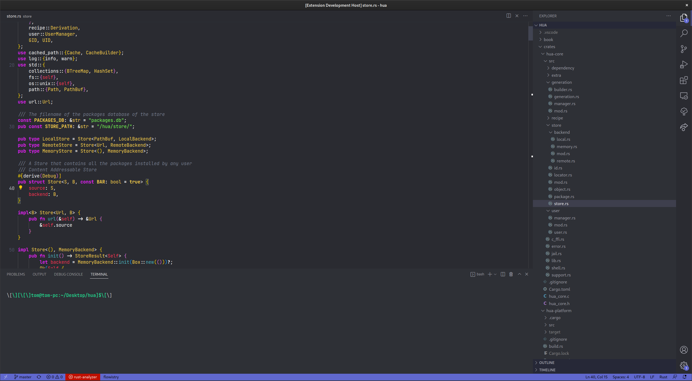The image size is (692, 381).
Task: Open the local.rs file in explorer
Action: click(563, 139)
